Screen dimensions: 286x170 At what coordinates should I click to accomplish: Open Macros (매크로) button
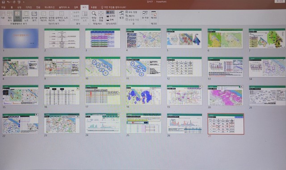click(x=154, y=15)
